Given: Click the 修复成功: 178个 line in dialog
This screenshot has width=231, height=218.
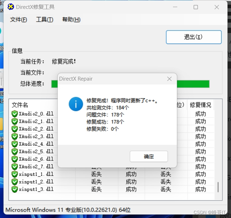Looking at the screenshot, I should pos(105,122).
